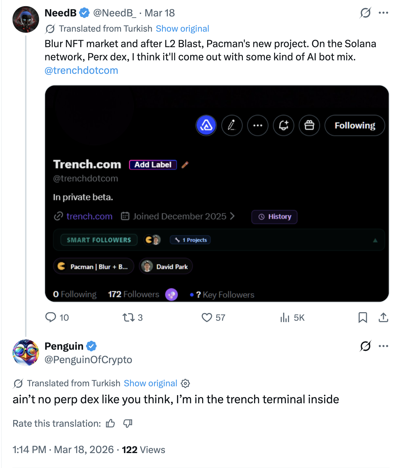Rate the translation with thumbs down
This screenshot has width=399, height=468.
128,423
